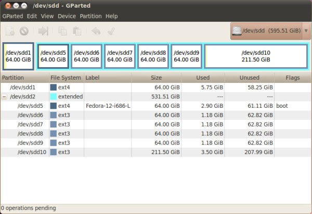Image resolution: width=312 pixels, height=214 pixels.
Task: Open the Partition menu
Action: click(90, 16)
